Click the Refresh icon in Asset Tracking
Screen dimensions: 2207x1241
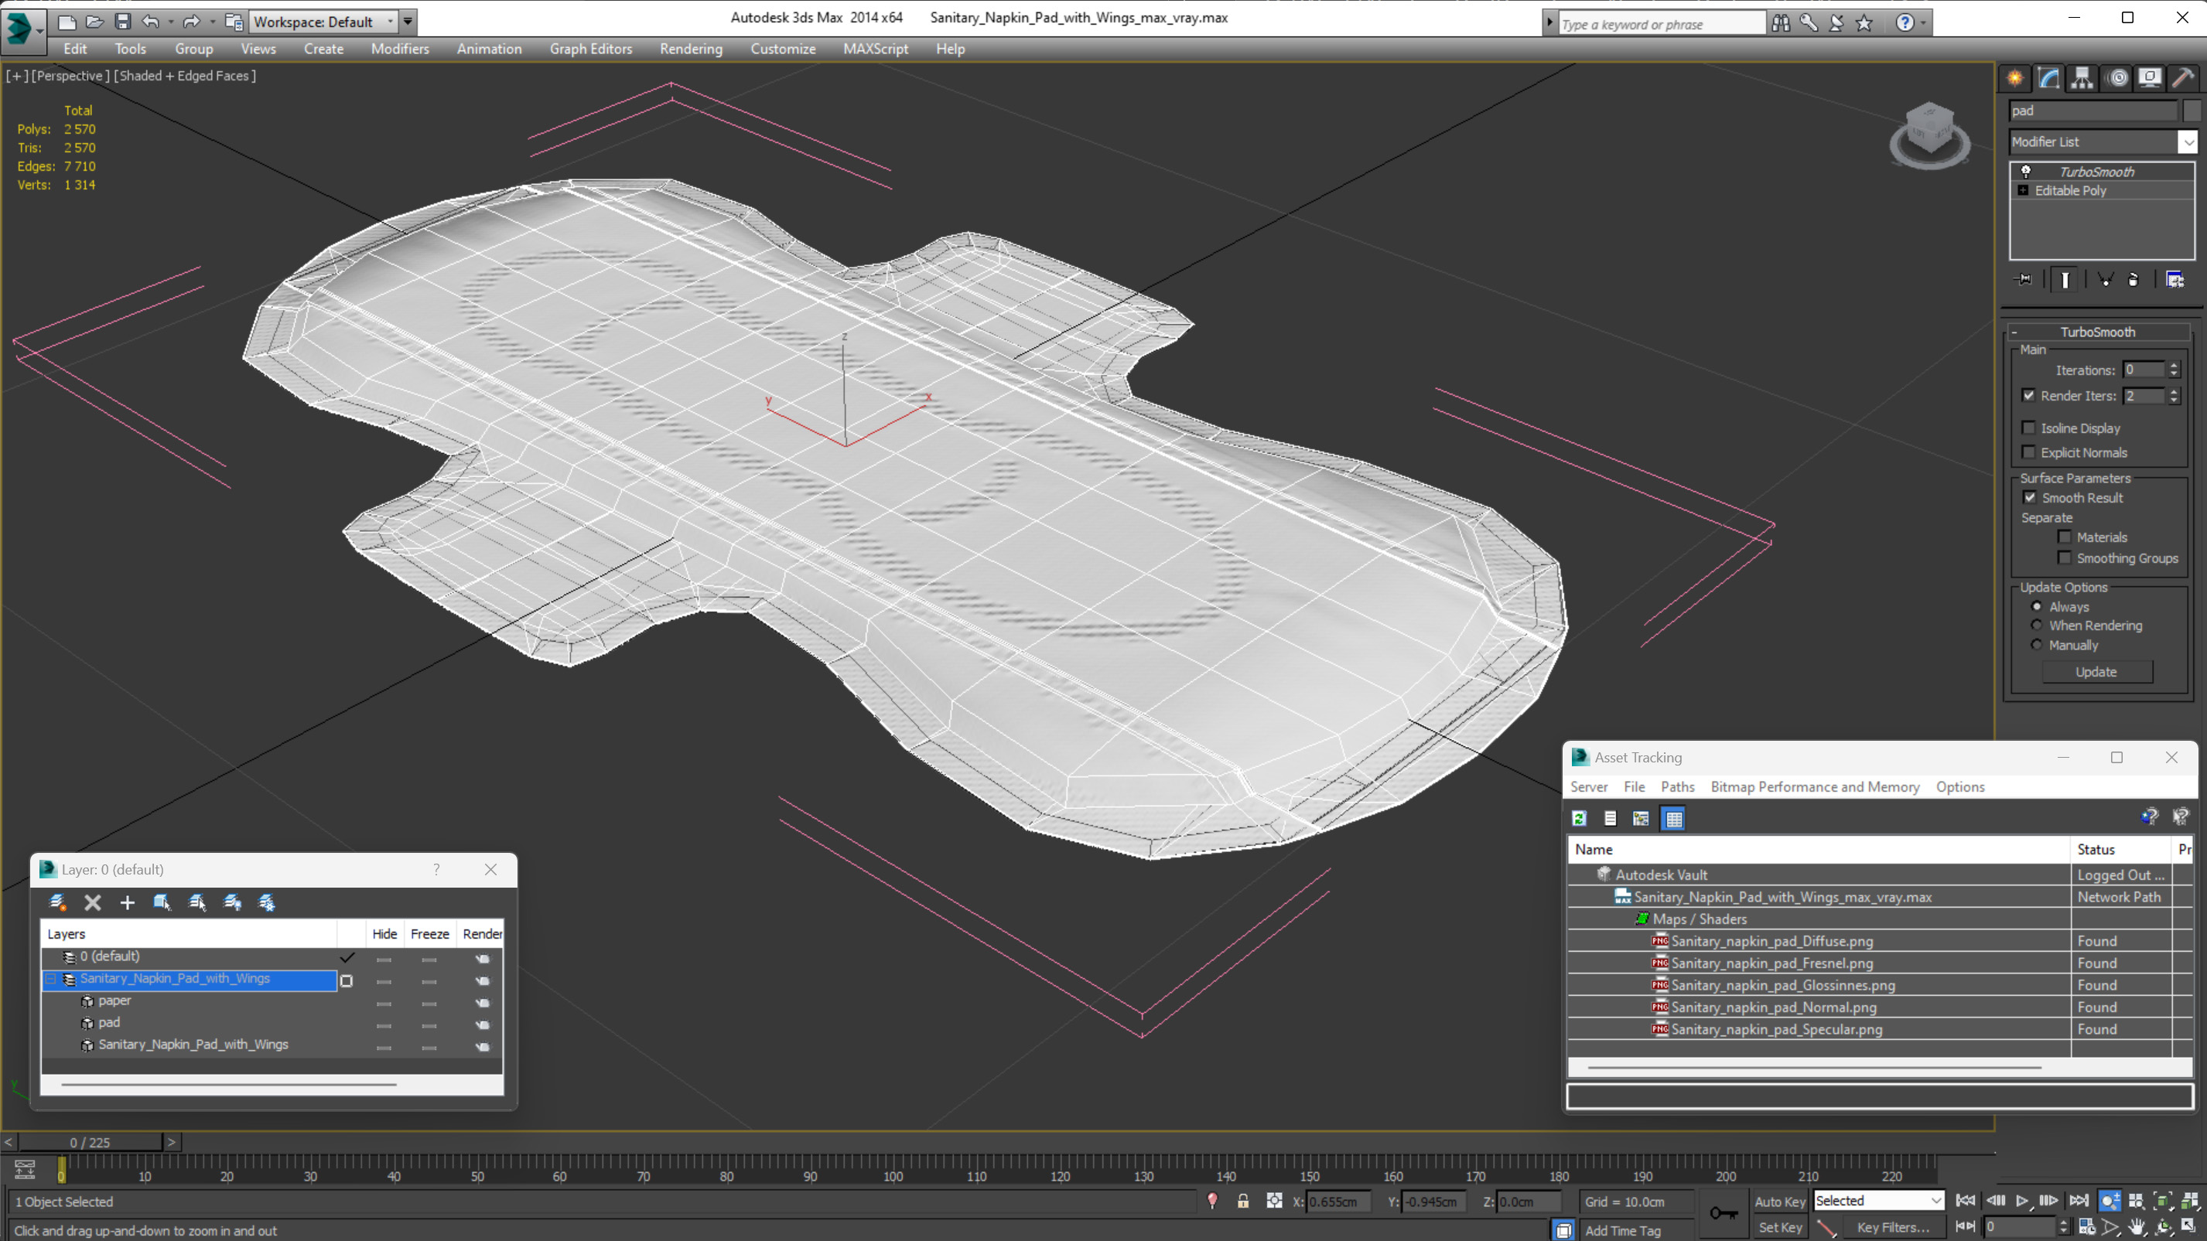(1579, 819)
